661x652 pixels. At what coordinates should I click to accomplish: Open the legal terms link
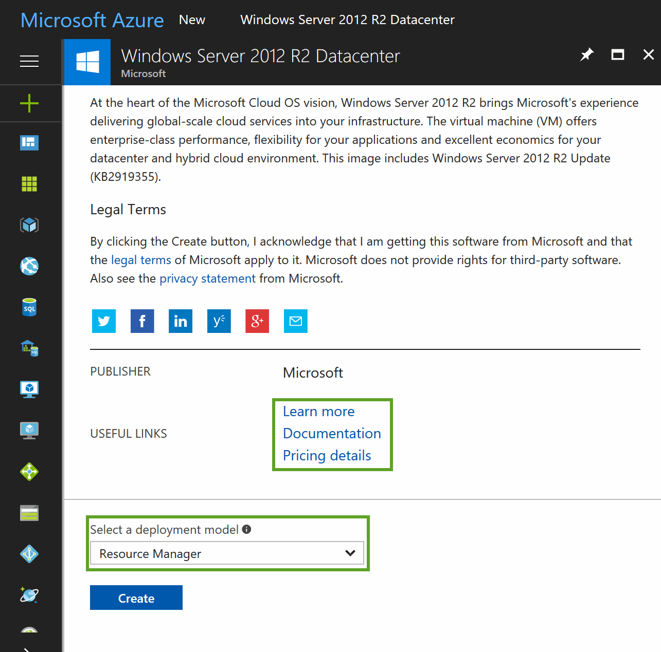141,260
